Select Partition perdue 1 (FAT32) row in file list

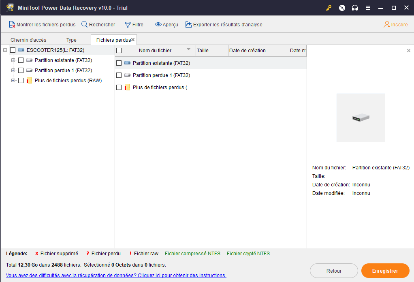211,75
